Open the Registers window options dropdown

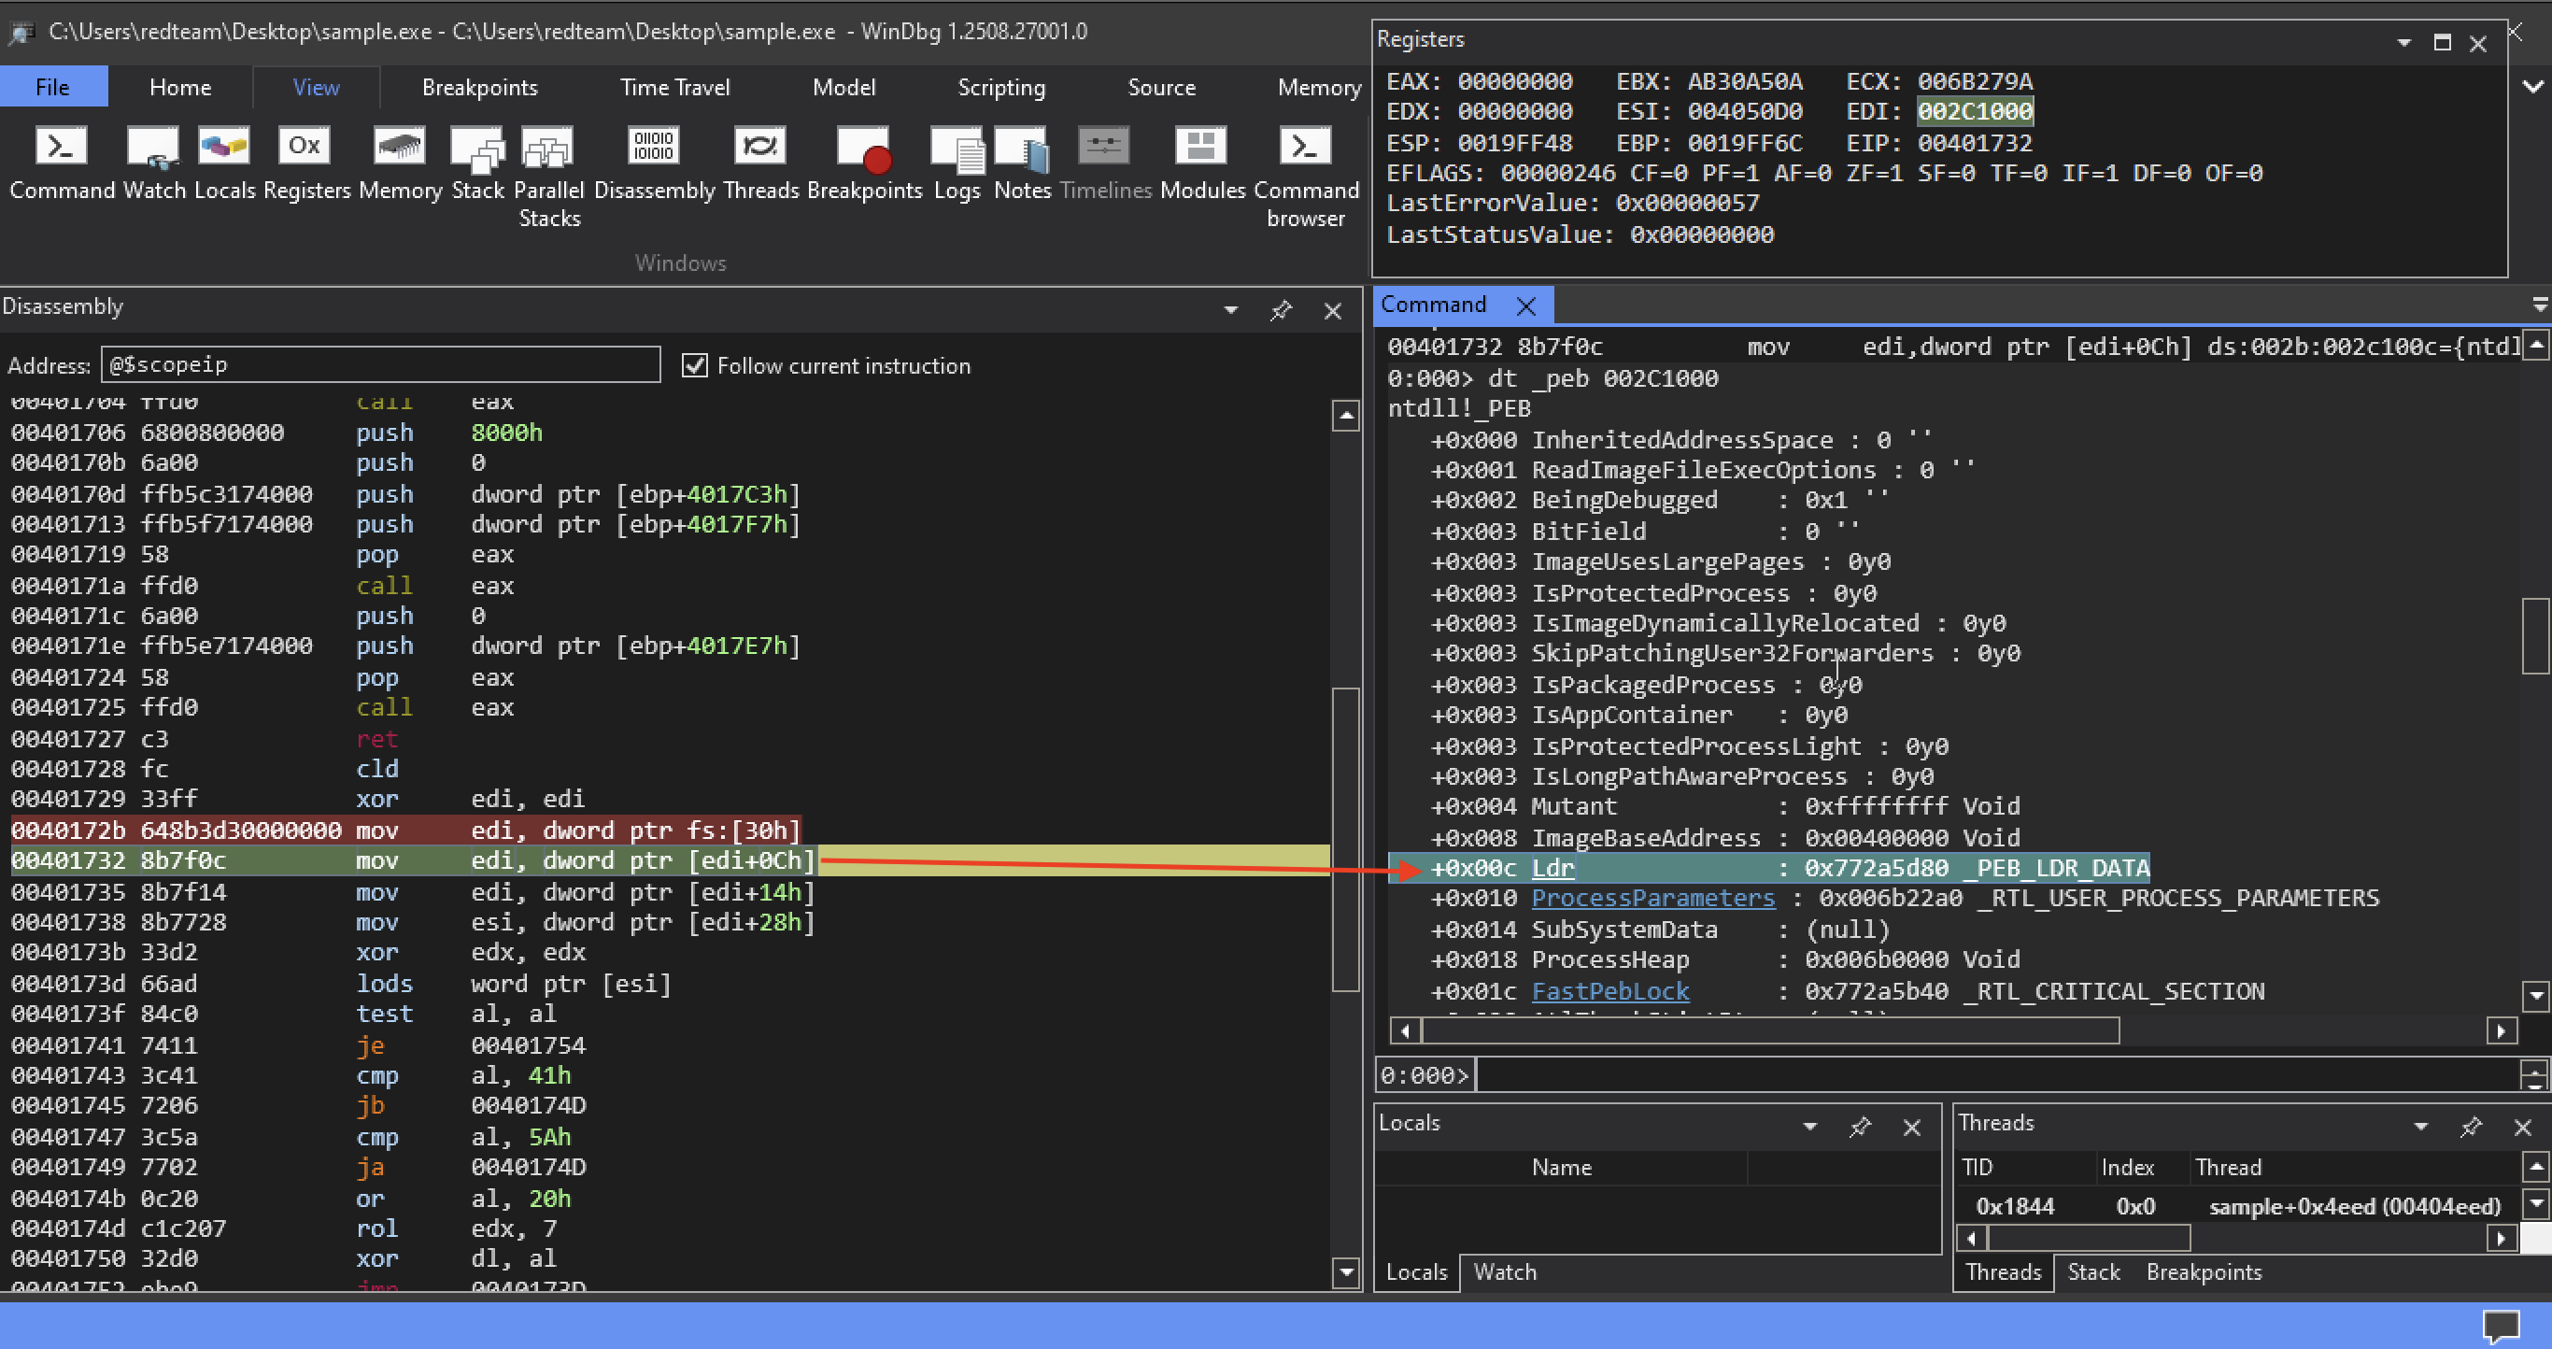(2403, 43)
